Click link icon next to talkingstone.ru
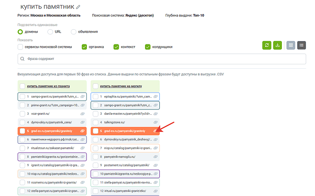The width and height of the screenshot is (315, 196). [155, 122]
